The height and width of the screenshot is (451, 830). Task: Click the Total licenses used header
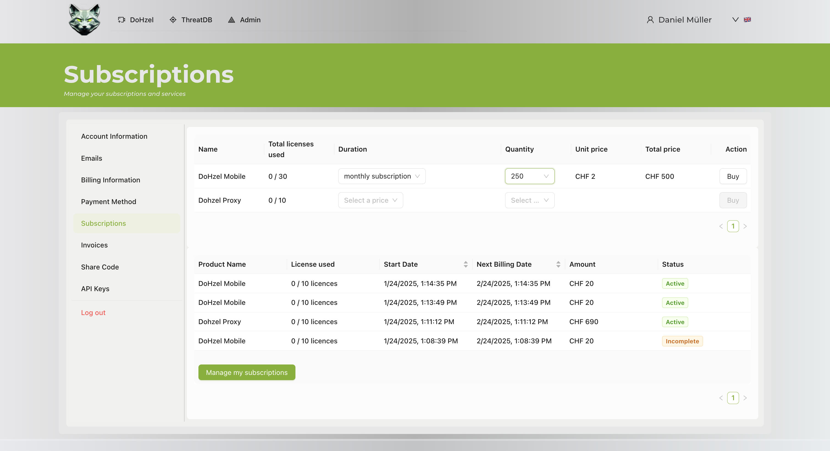pyautogui.click(x=291, y=149)
